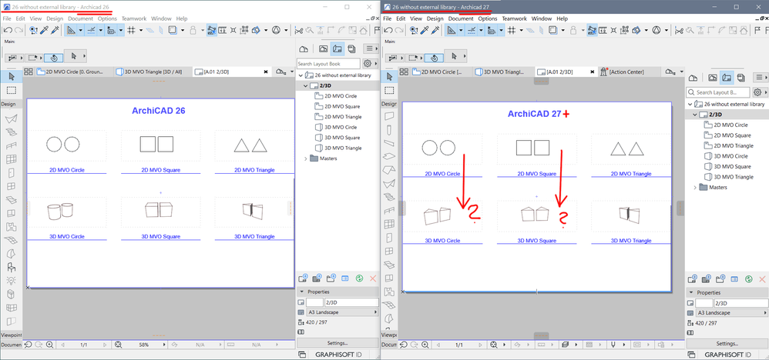
Task: Select the Arrow tool in Archicad 27 toolbox
Action: pos(389,76)
